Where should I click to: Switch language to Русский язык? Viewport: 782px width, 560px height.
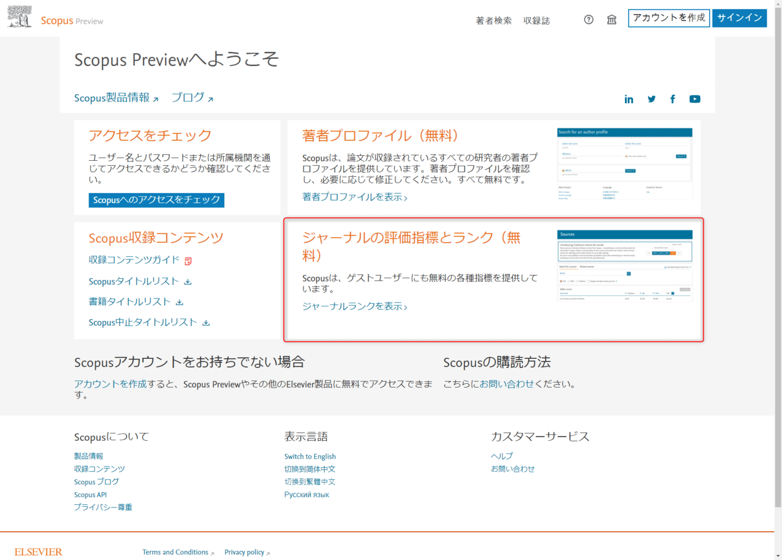click(307, 495)
